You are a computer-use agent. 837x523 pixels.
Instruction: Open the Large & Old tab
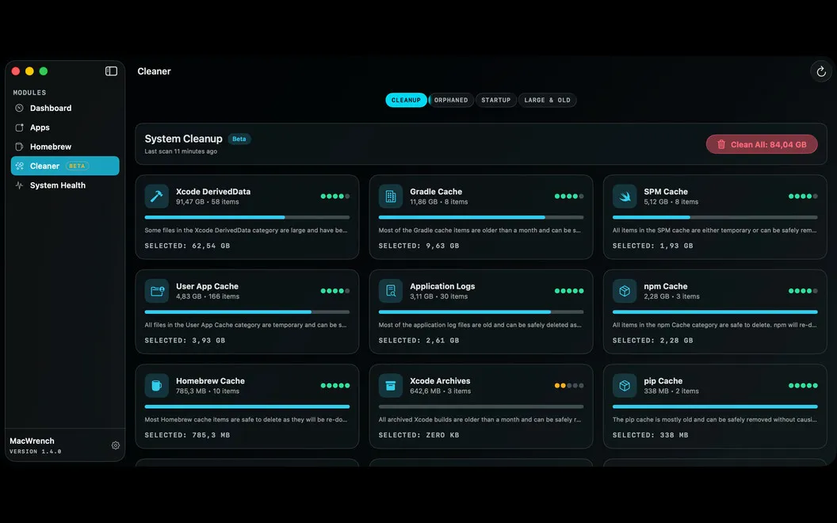pos(547,100)
